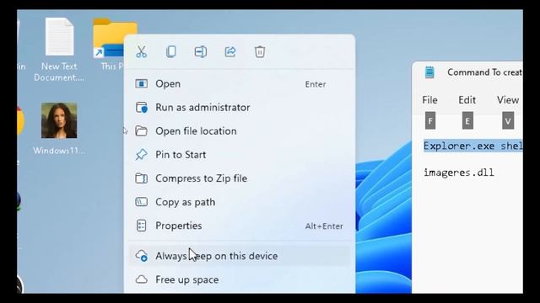Image resolution: width=540 pixels, height=303 pixels.
Task: Open the File menu in Notepad
Action: (x=429, y=100)
